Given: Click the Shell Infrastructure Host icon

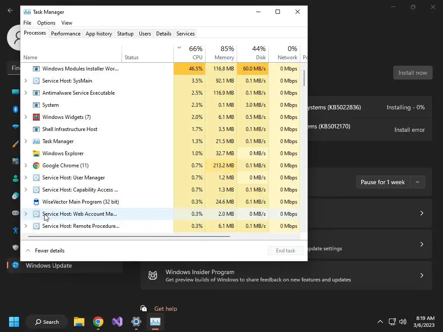Looking at the screenshot, I should pos(36,129).
